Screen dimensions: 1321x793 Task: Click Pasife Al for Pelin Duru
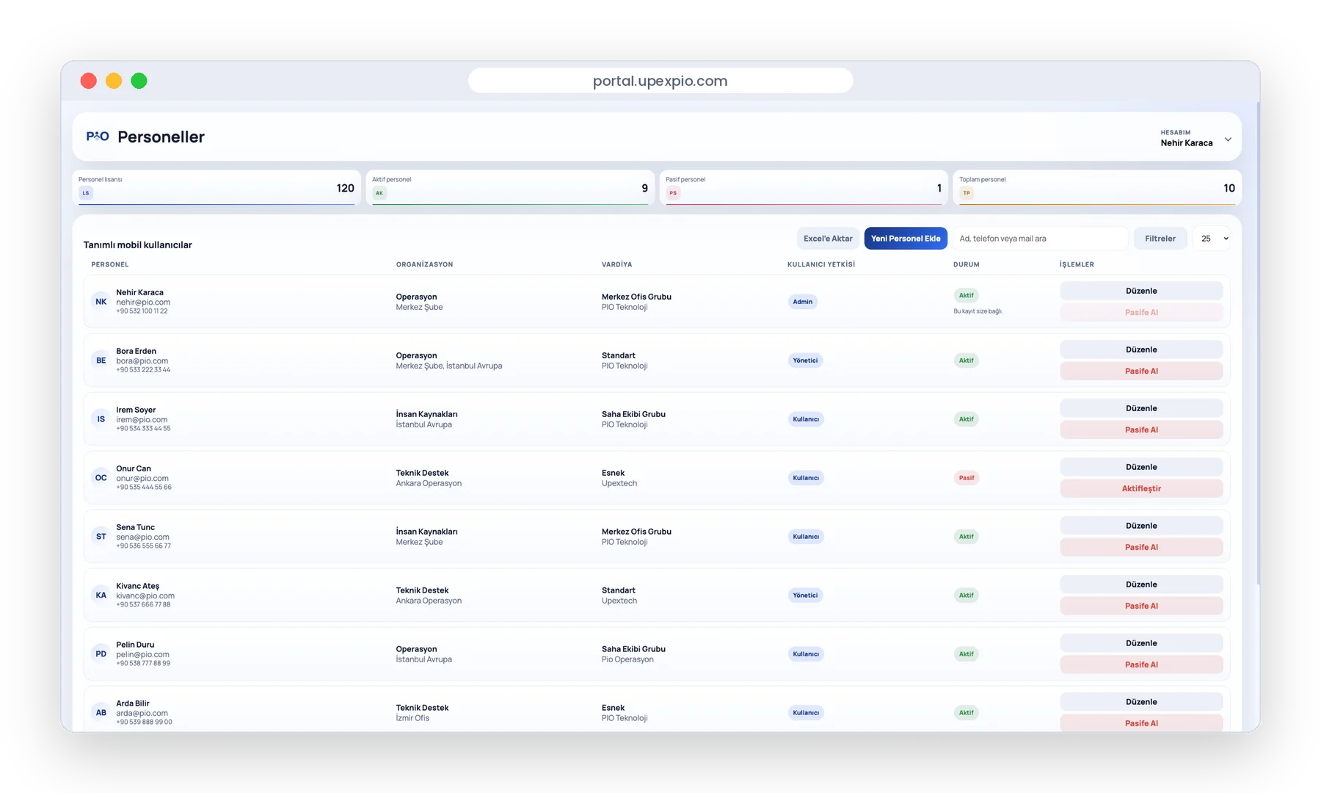click(x=1141, y=665)
